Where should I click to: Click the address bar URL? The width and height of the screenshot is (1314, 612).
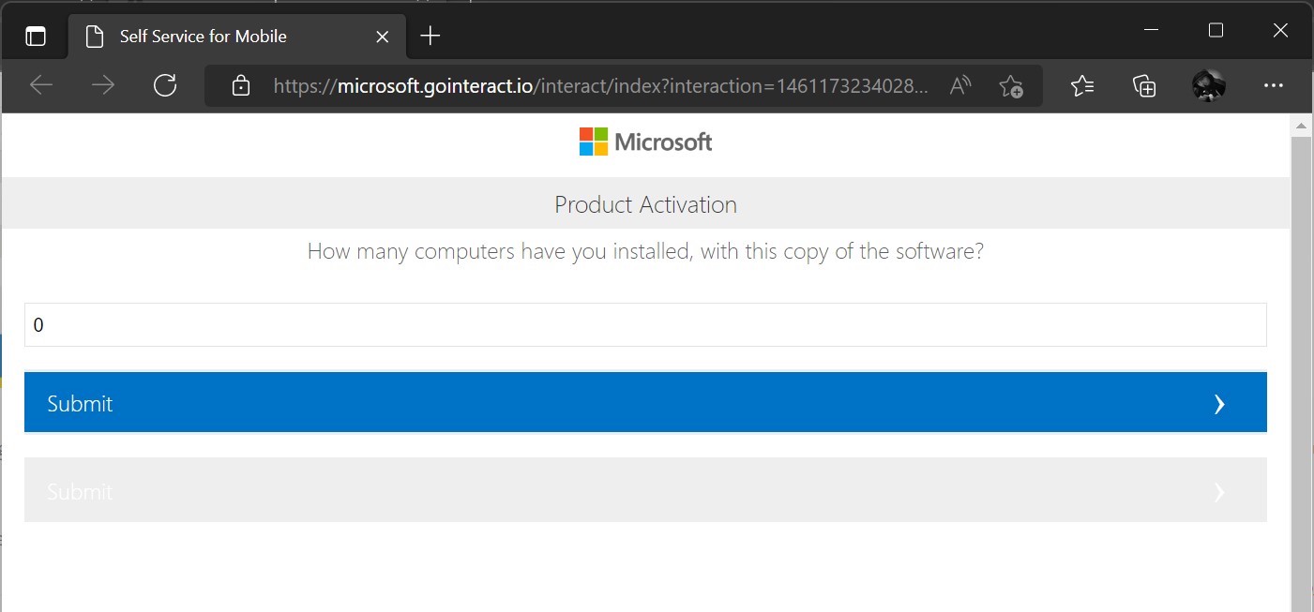(x=601, y=86)
